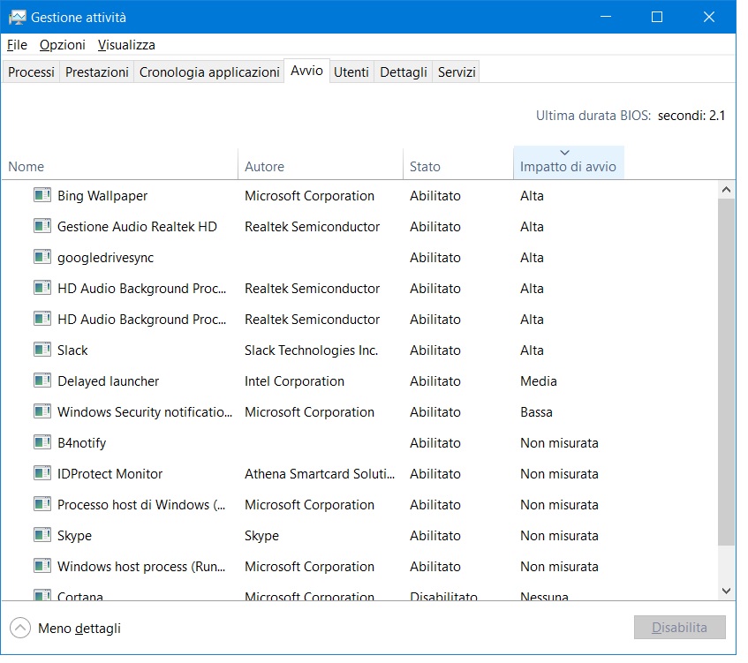Open the Visualizza menu

tap(126, 45)
